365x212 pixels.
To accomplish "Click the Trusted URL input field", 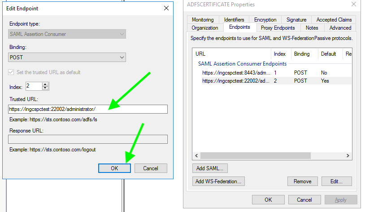I will click(88, 109).
